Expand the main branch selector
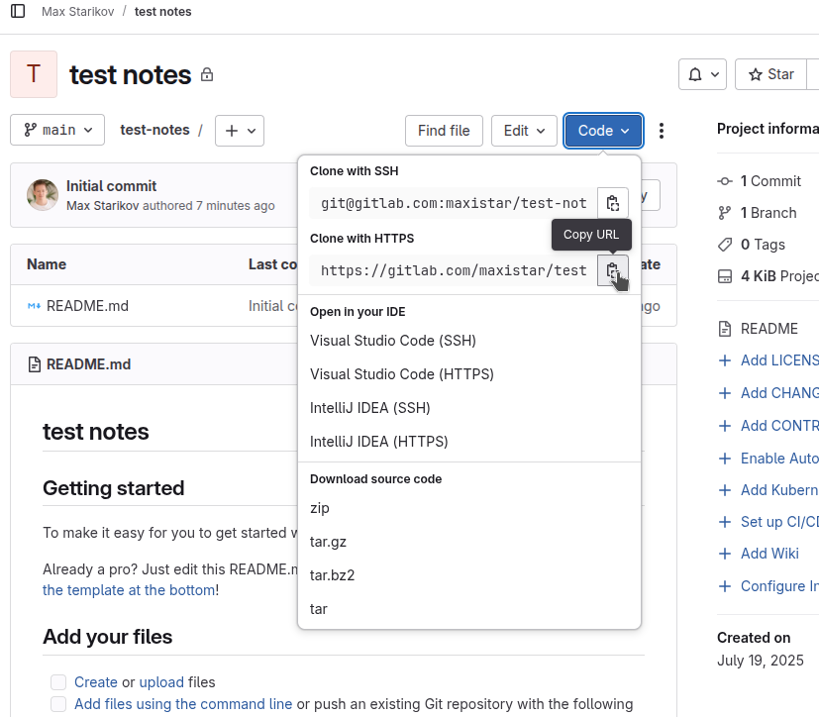Screen dimensions: 819x717 click(x=57, y=131)
